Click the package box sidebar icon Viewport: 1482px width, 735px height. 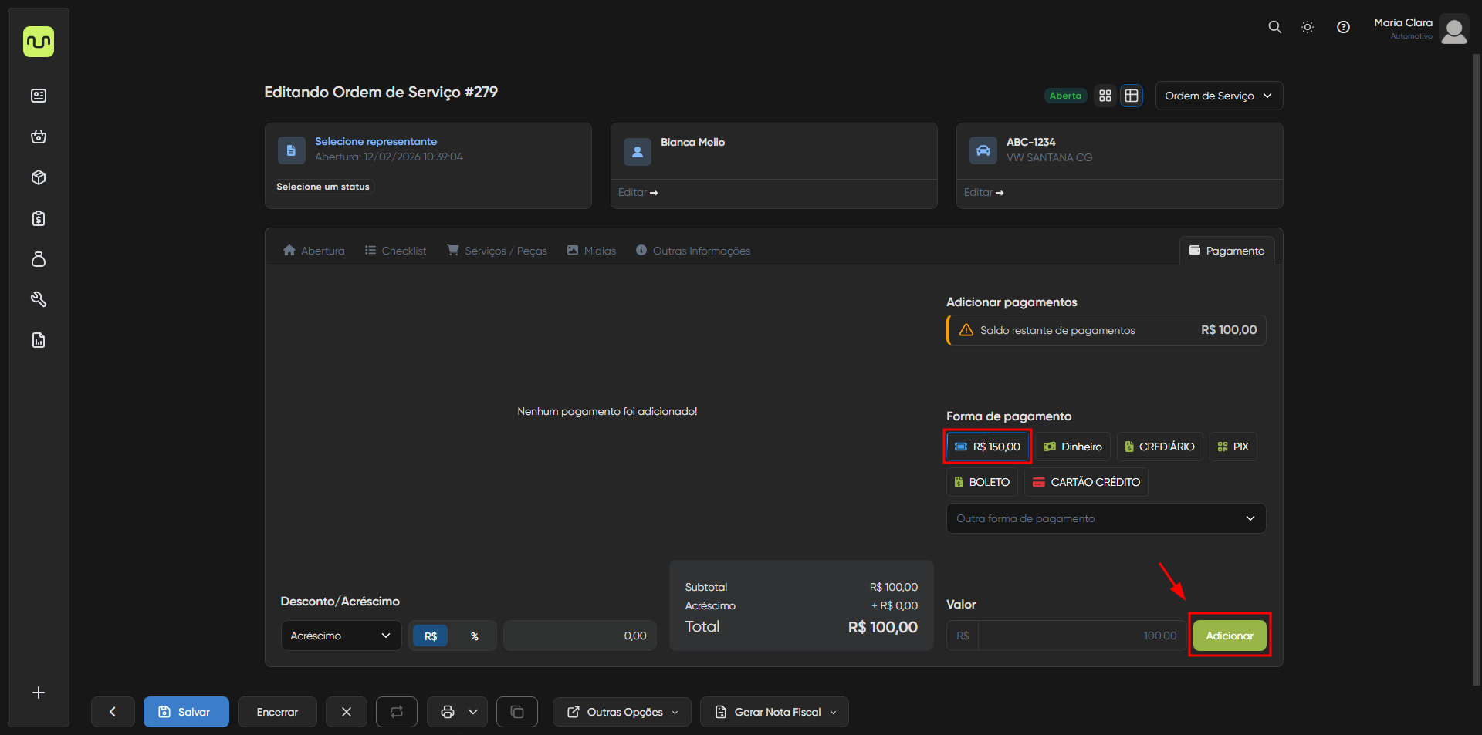[x=39, y=177]
